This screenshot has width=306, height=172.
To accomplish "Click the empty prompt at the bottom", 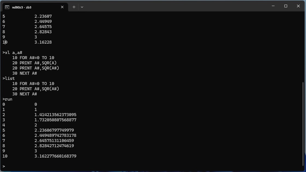I will pos(4,166).
